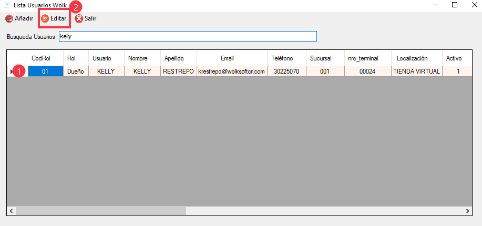Click the Email column header
The image size is (482, 226).
pos(227,58)
